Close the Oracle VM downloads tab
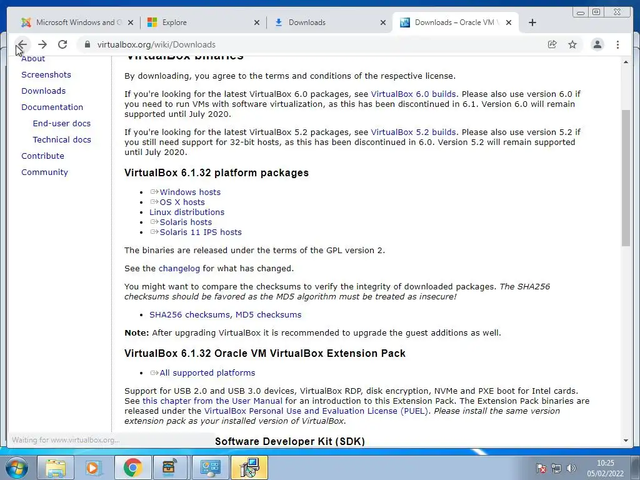 (x=509, y=22)
